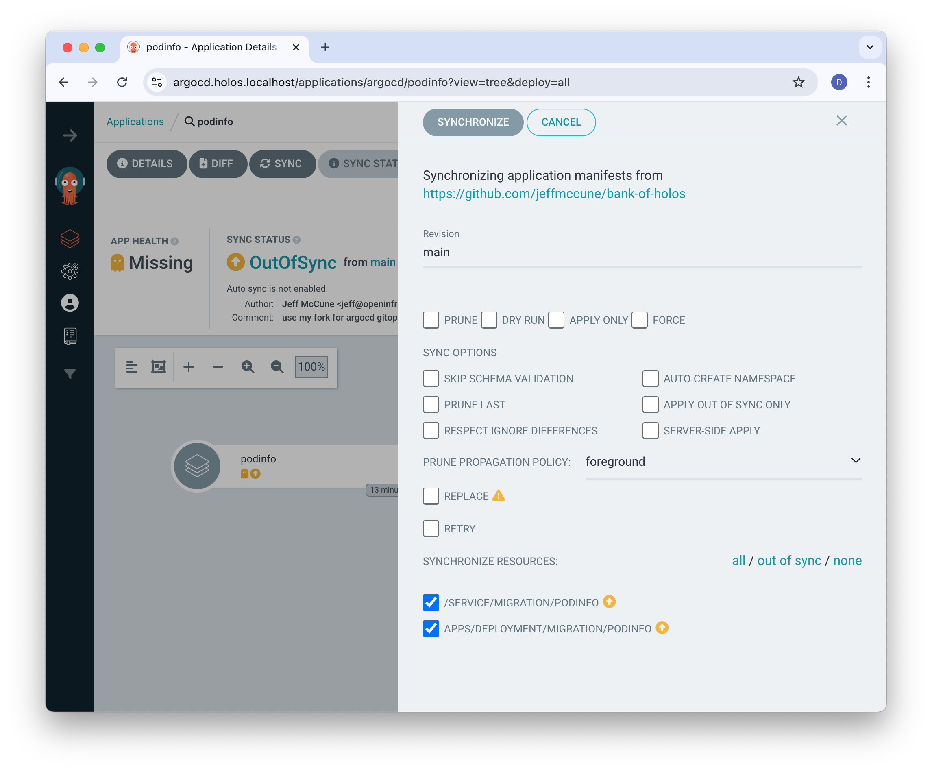Viewport: 932px width, 772px height.
Task: Toggle the AUTO-CREATE NAMESPACE checkbox
Action: [x=649, y=379]
